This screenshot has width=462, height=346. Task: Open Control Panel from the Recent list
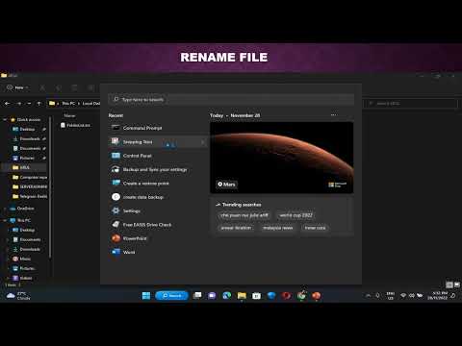coord(157,156)
